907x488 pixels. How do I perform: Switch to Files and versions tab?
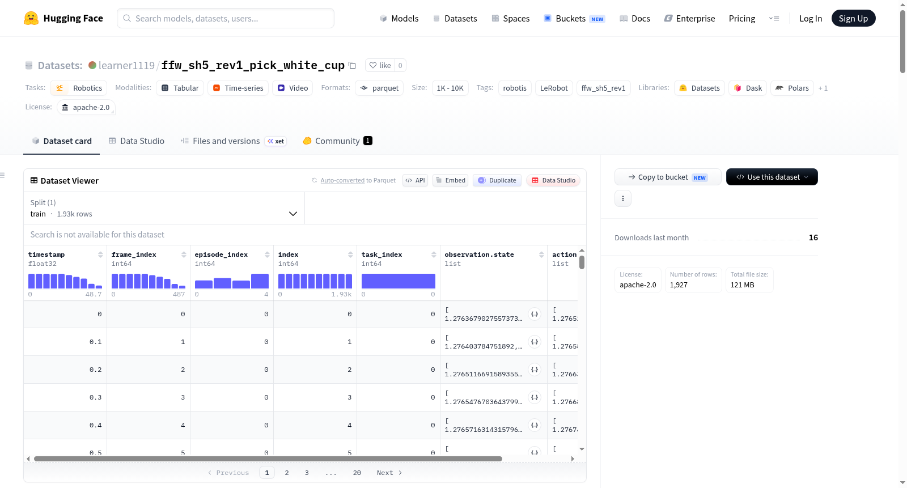pyautogui.click(x=233, y=141)
